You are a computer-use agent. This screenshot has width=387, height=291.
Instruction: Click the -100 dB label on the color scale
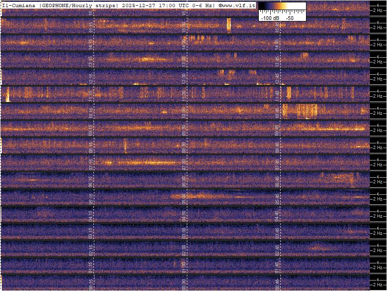coord(270,17)
